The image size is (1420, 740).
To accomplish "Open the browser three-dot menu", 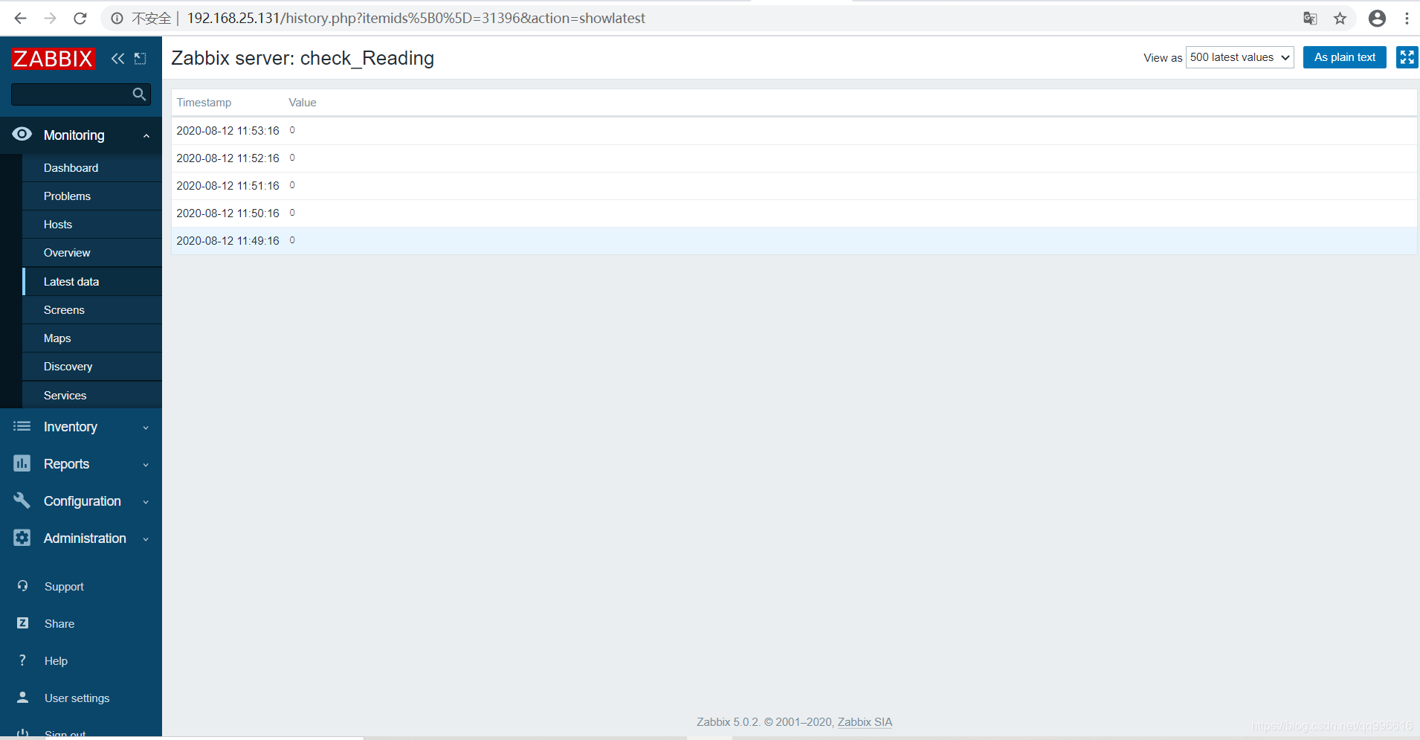I will [1407, 18].
